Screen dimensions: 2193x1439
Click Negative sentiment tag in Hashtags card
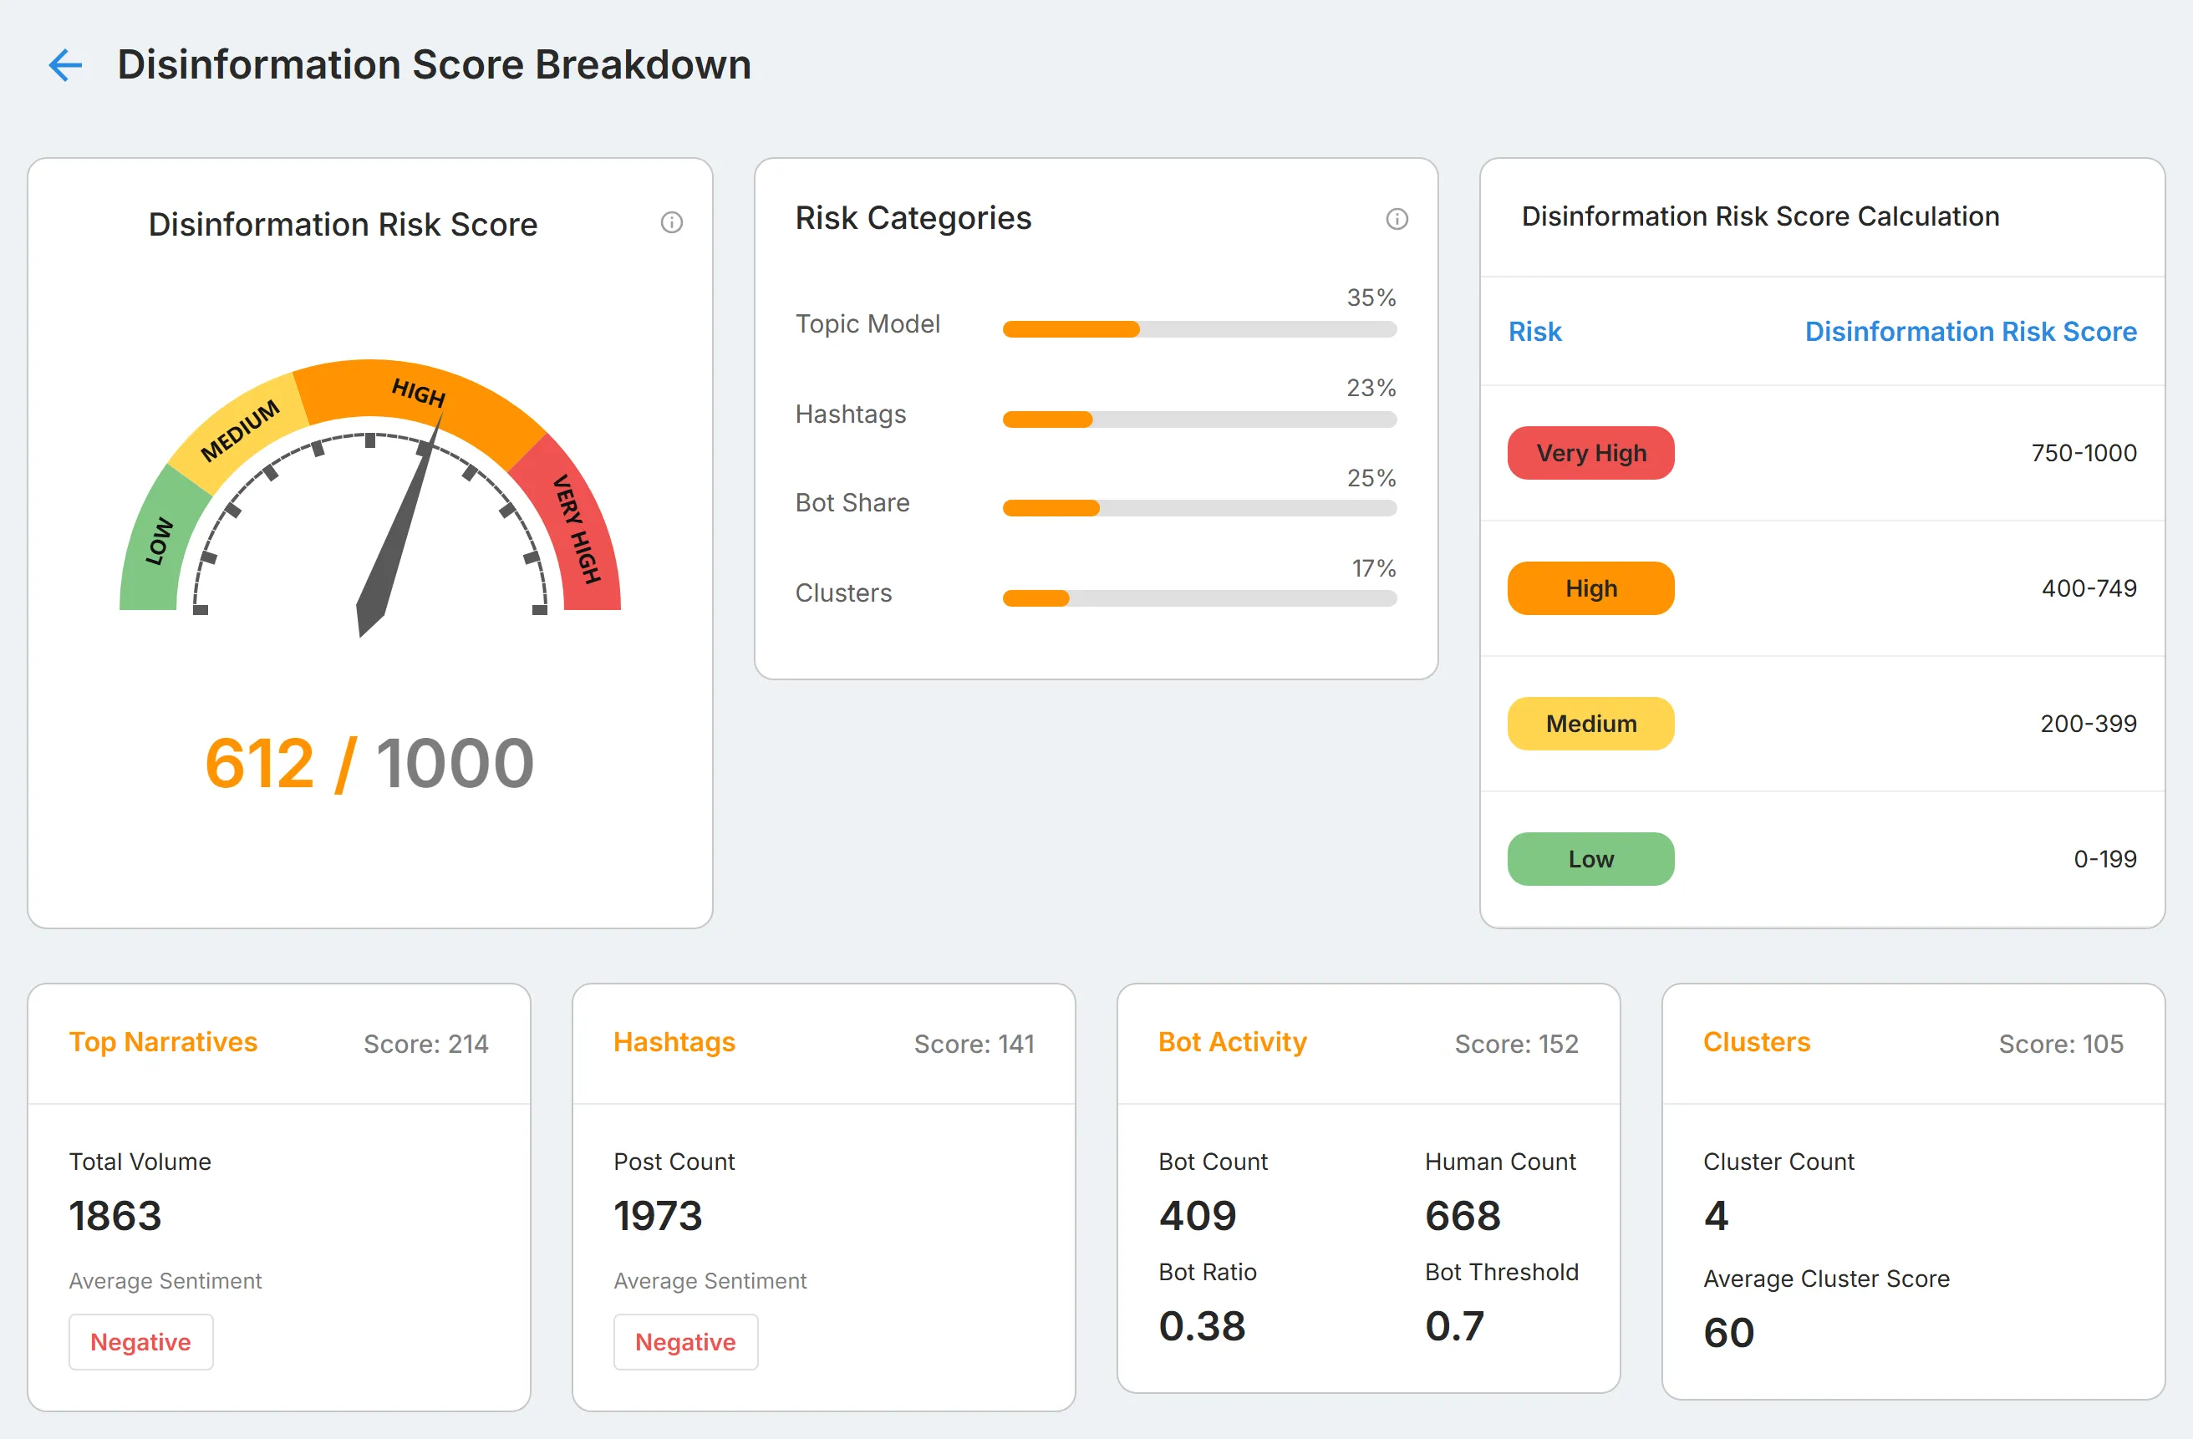pos(685,1341)
